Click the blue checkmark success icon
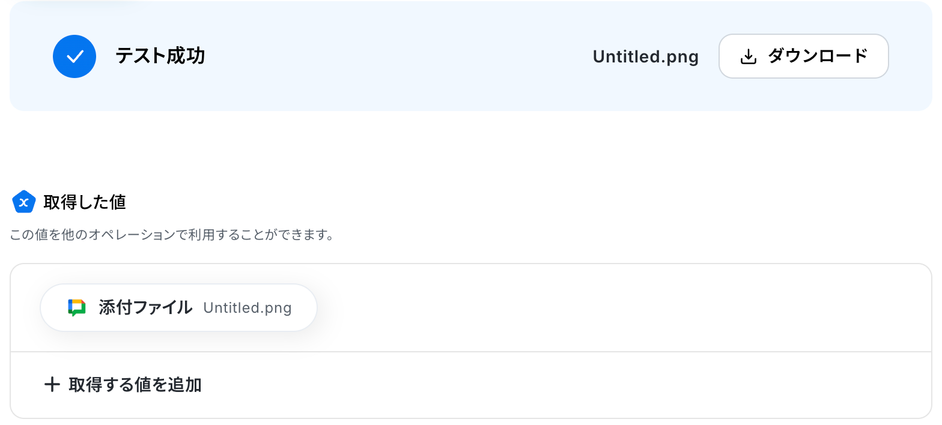Image resolution: width=942 pixels, height=425 pixels. pyautogui.click(x=74, y=56)
